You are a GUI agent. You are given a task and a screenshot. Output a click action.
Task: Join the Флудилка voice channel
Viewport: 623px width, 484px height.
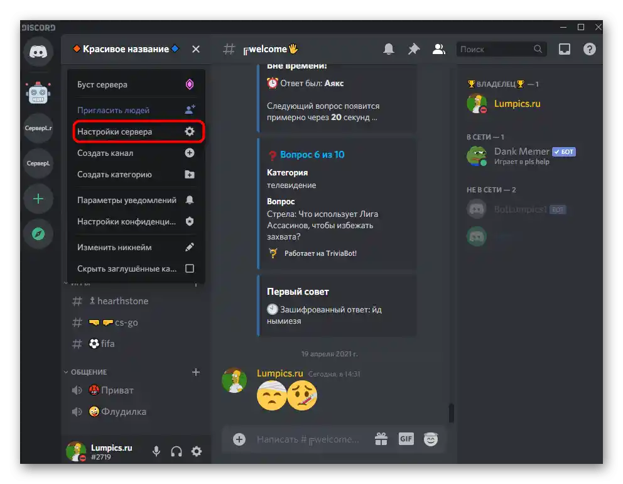coord(135,412)
